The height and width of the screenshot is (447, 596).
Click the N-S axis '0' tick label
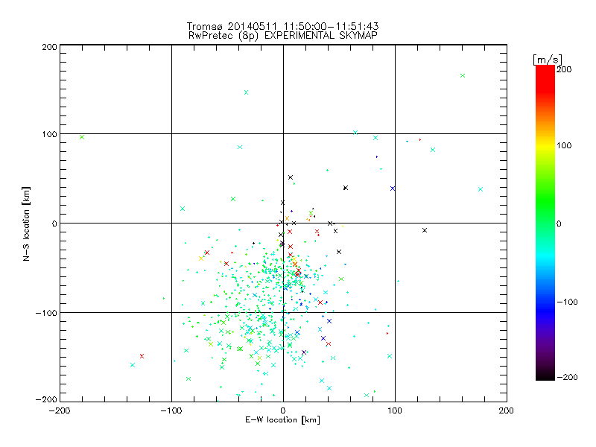coord(54,223)
